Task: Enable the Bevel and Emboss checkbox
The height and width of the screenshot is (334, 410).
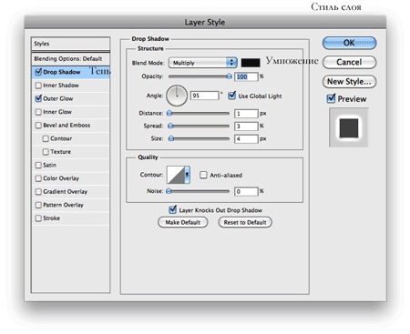Action: [x=38, y=126]
